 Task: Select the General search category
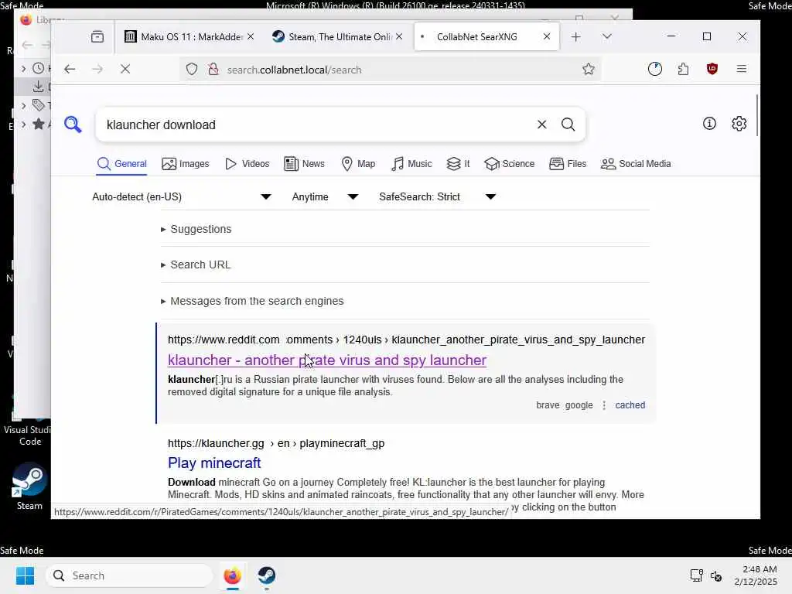point(121,164)
